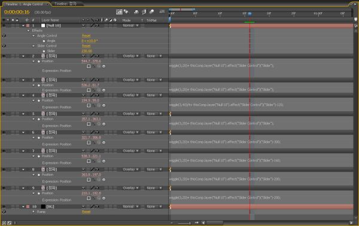
Task: Enable Frame Blending icon in timeline toolbar
Action: pos(144,12)
